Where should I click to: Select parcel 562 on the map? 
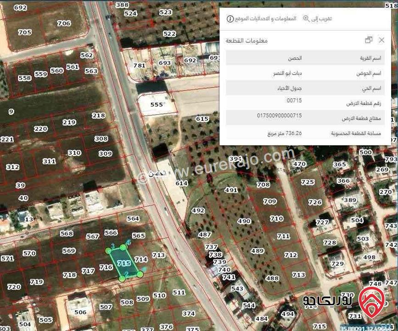87,55
